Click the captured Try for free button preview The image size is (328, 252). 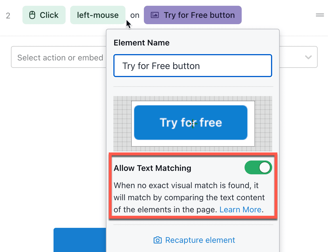[x=190, y=123]
